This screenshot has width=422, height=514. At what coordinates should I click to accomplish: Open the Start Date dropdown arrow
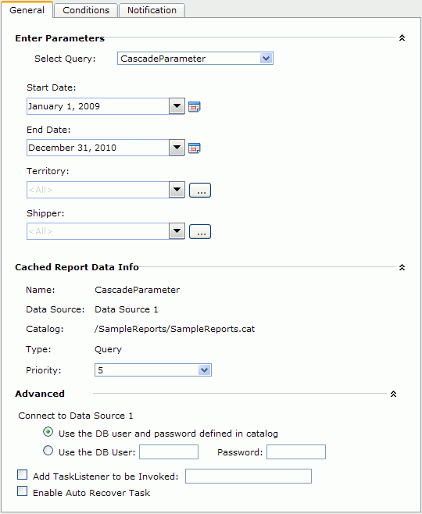(177, 106)
